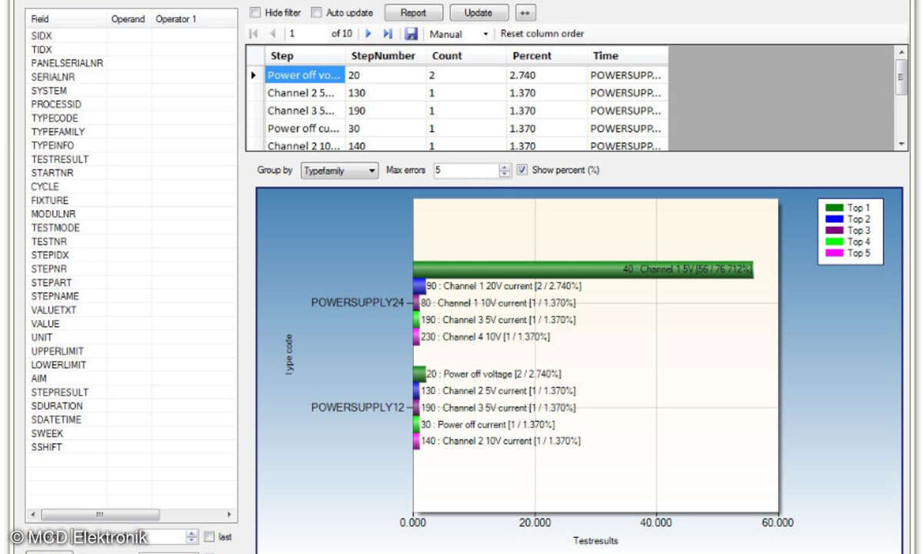Click the Operand column header
The image size is (923, 554).
click(128, 19)
